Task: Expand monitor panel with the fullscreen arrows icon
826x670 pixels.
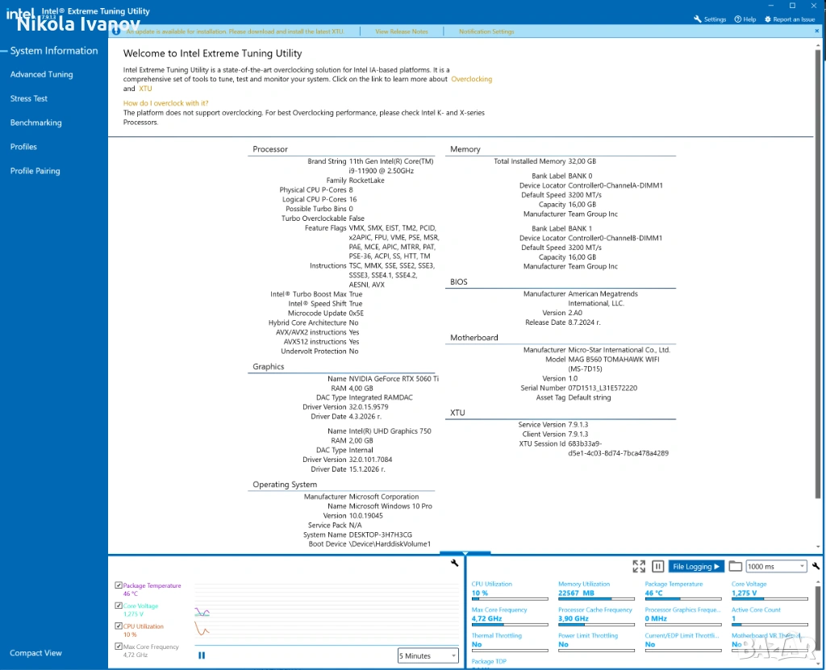Action: pos(639,567)
